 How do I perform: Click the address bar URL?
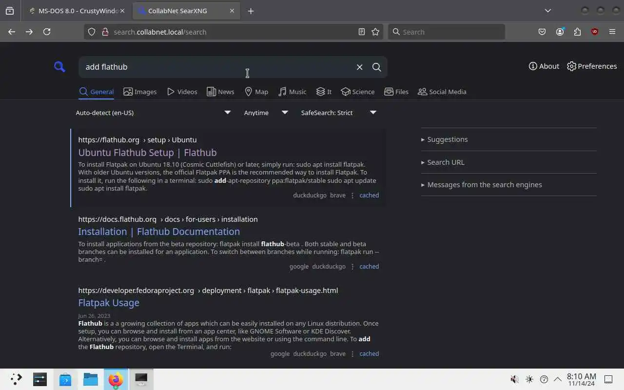point(160,32)
